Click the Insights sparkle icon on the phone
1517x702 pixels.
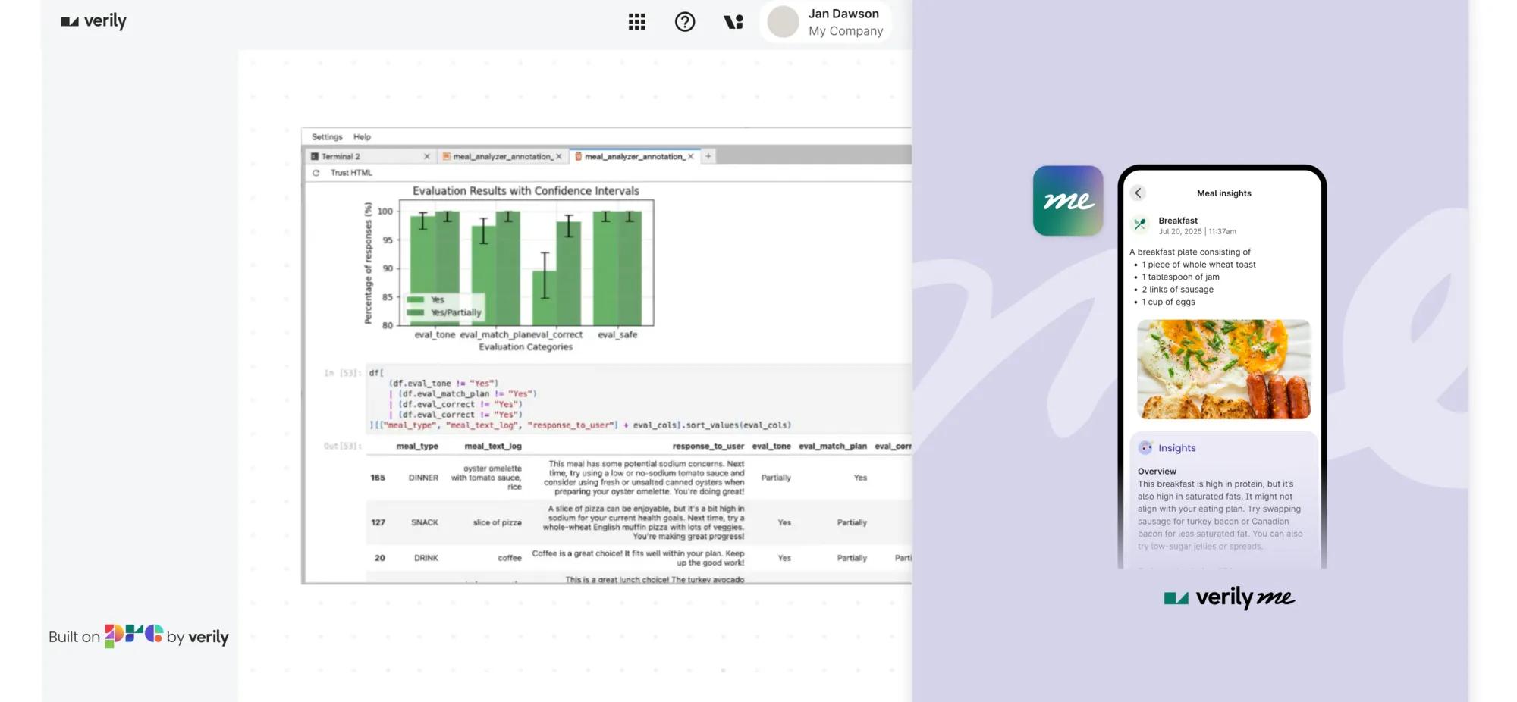point(1145,447)
